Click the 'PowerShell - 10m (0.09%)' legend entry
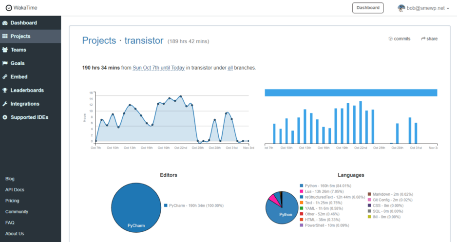The height and width of the screenshot is (242, 457). click(x=324, y=225)
